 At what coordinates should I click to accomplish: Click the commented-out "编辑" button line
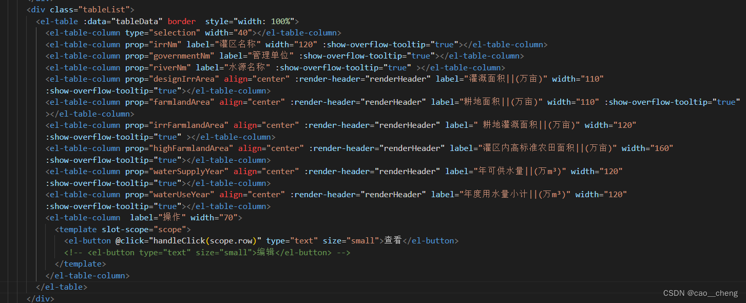207,253
